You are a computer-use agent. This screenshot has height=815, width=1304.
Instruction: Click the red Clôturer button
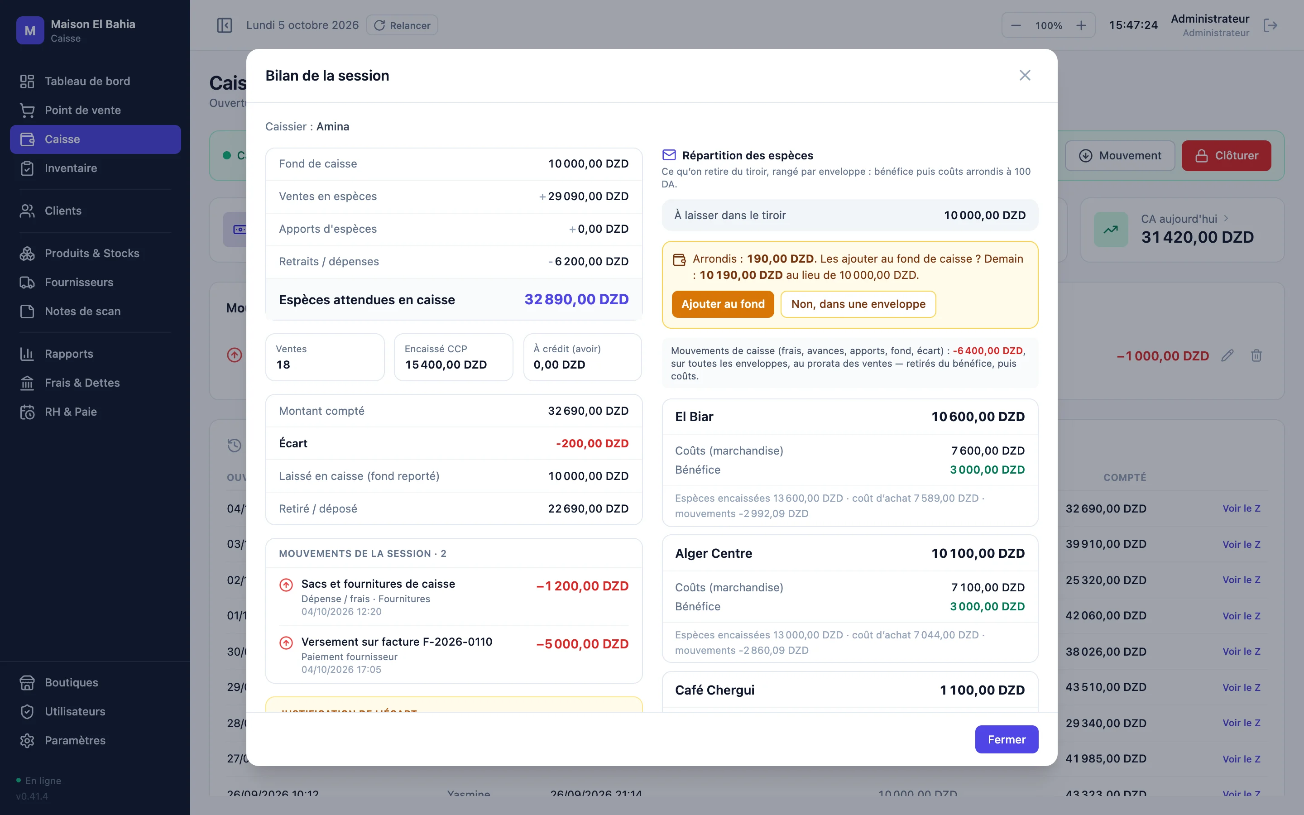pyautogui.click(x=1226, y=156)
